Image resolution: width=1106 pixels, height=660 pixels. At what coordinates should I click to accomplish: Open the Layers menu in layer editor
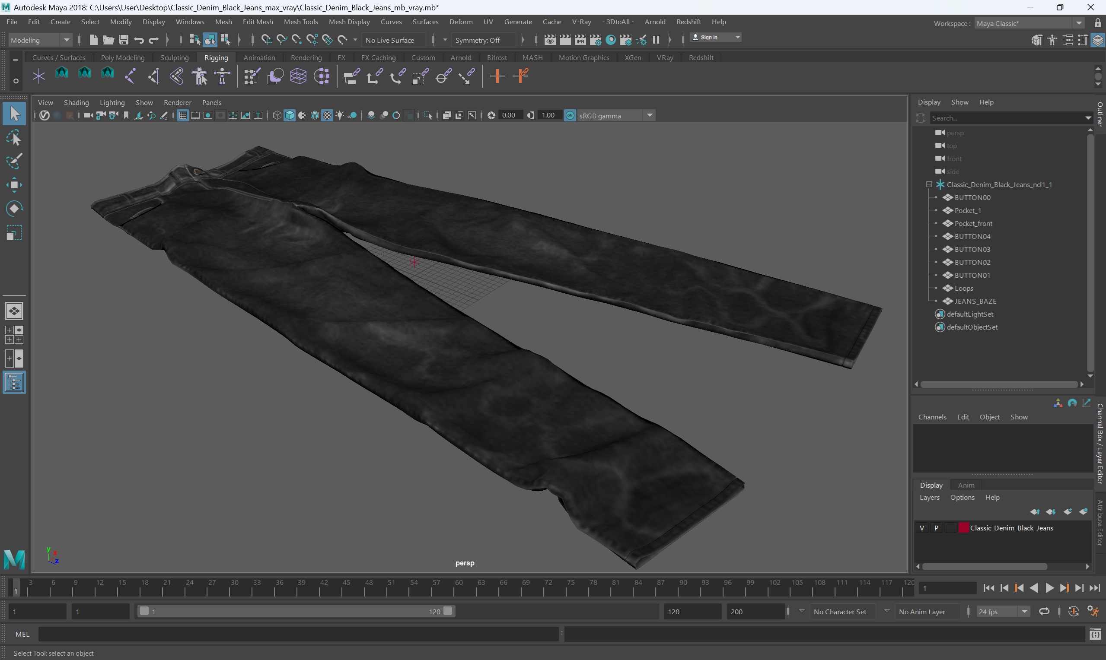coord(929,497)
